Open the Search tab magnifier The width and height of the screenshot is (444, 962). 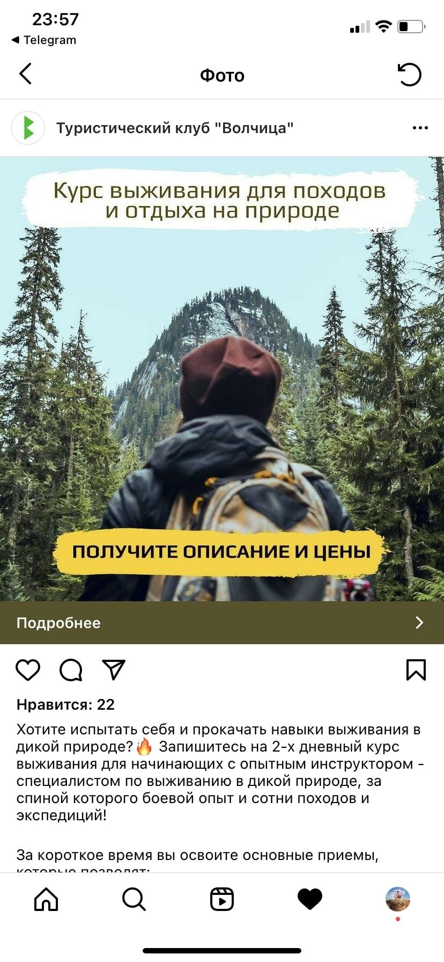coord(134,899)
